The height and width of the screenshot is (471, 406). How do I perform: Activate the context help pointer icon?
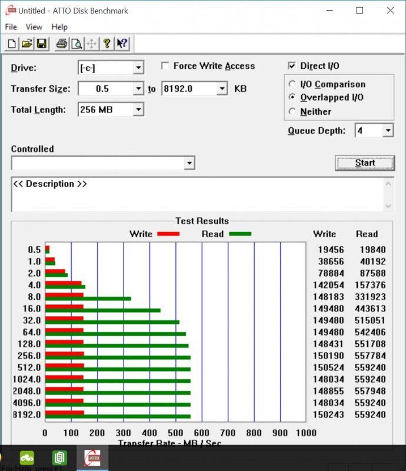pyautogui.click(x=122, y=44)
